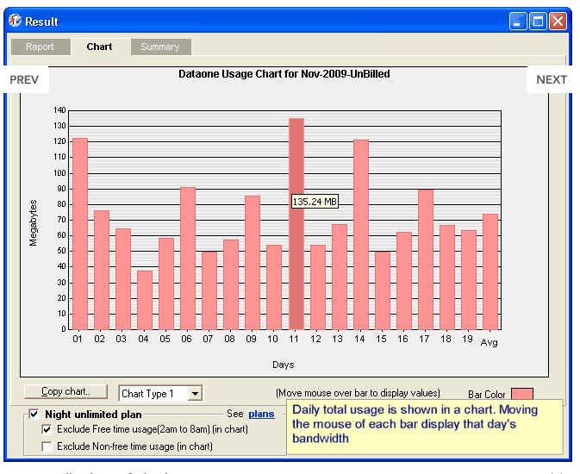Click the bar for day 08
The image size is (580, 474).
(x=231, y=284)
